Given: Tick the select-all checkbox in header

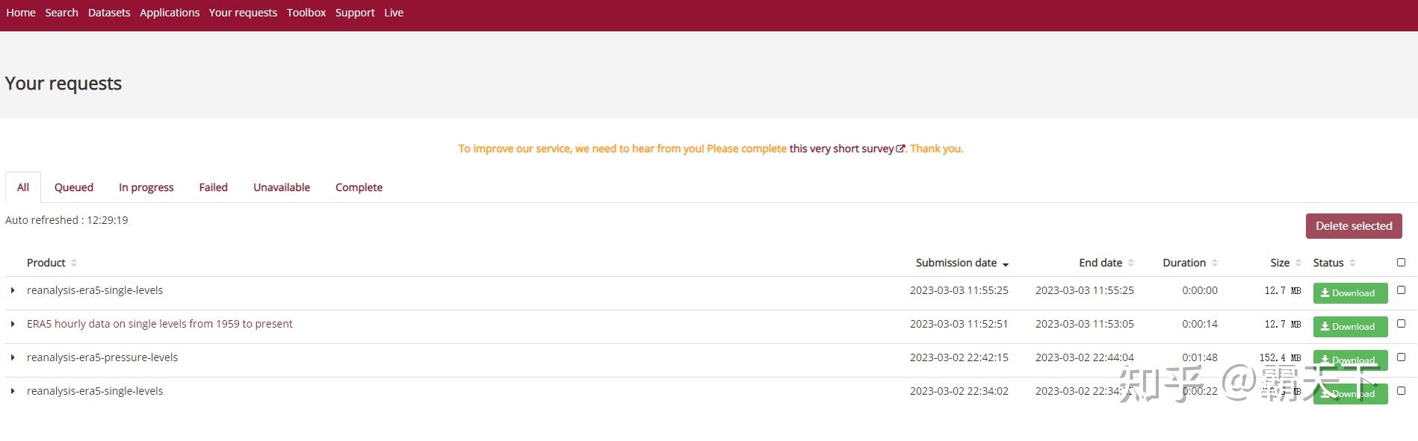Looking at the screenshot, I should pyautogui.click(x=1401, y=262).
